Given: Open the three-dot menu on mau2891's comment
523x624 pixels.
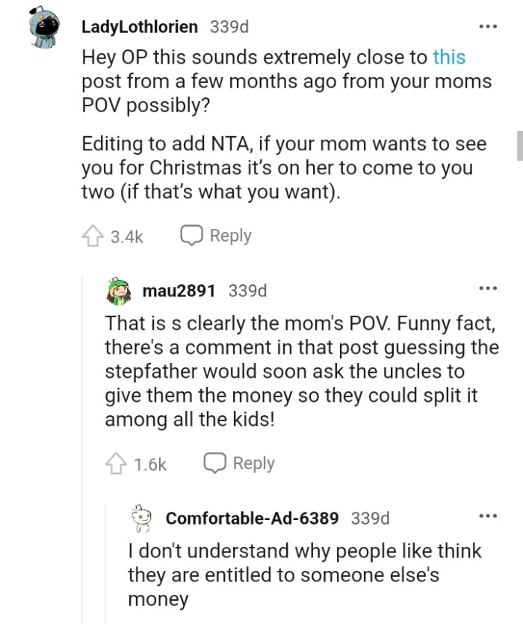Looking at the screenshot, I should [x=489, y=288].
